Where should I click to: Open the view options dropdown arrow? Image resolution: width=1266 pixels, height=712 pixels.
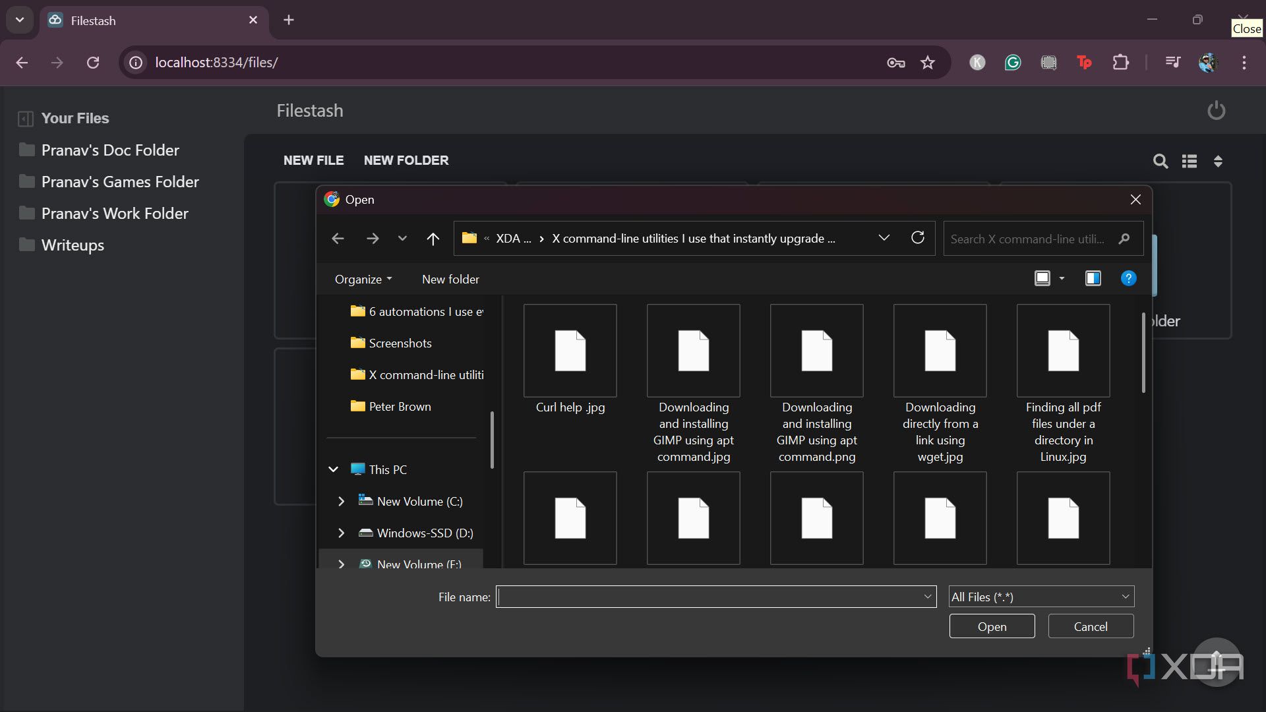click(x=1062, y=278)
